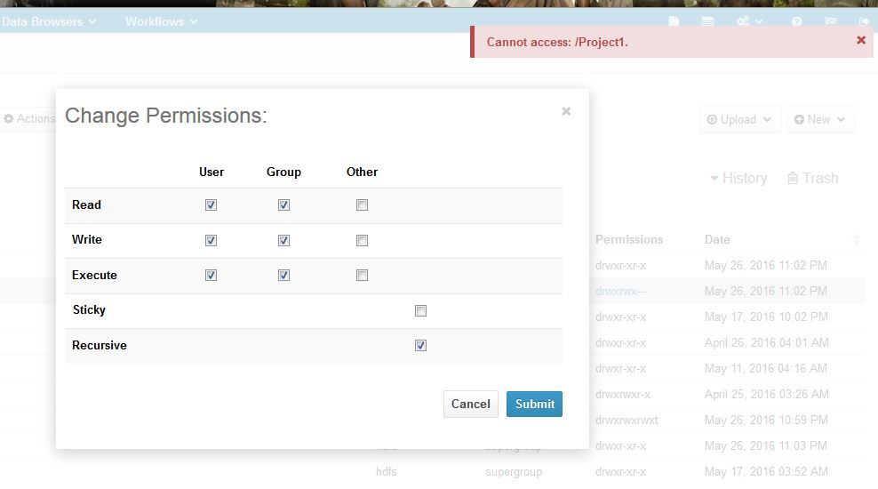Open the New dropdown button
The image size is (878, 489).
coord(820,119)
